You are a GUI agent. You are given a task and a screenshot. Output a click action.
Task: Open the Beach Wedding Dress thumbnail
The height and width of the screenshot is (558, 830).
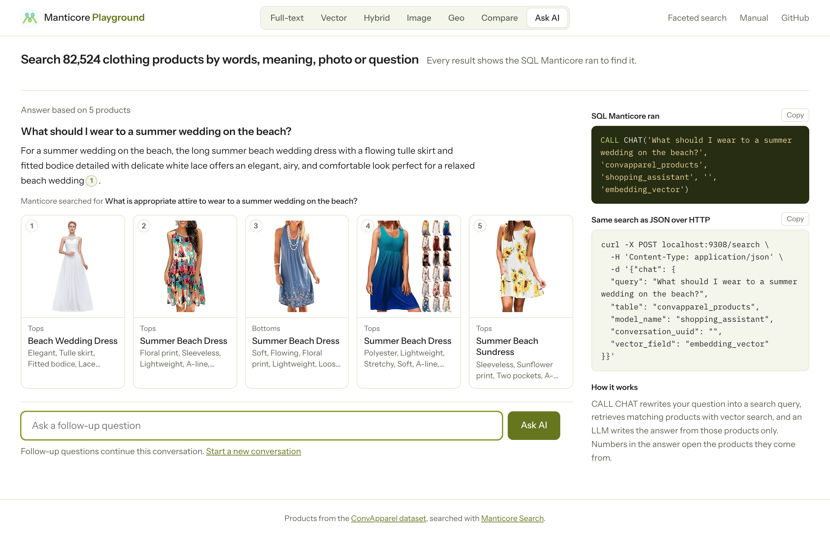click(x=73, y=266)
